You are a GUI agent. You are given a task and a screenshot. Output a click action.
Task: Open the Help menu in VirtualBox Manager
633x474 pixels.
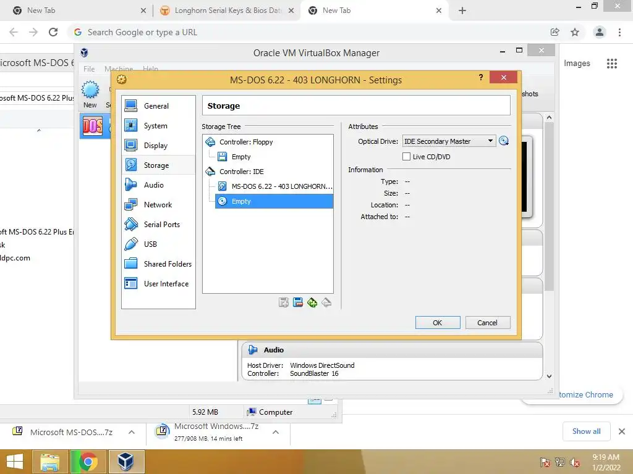150,69
